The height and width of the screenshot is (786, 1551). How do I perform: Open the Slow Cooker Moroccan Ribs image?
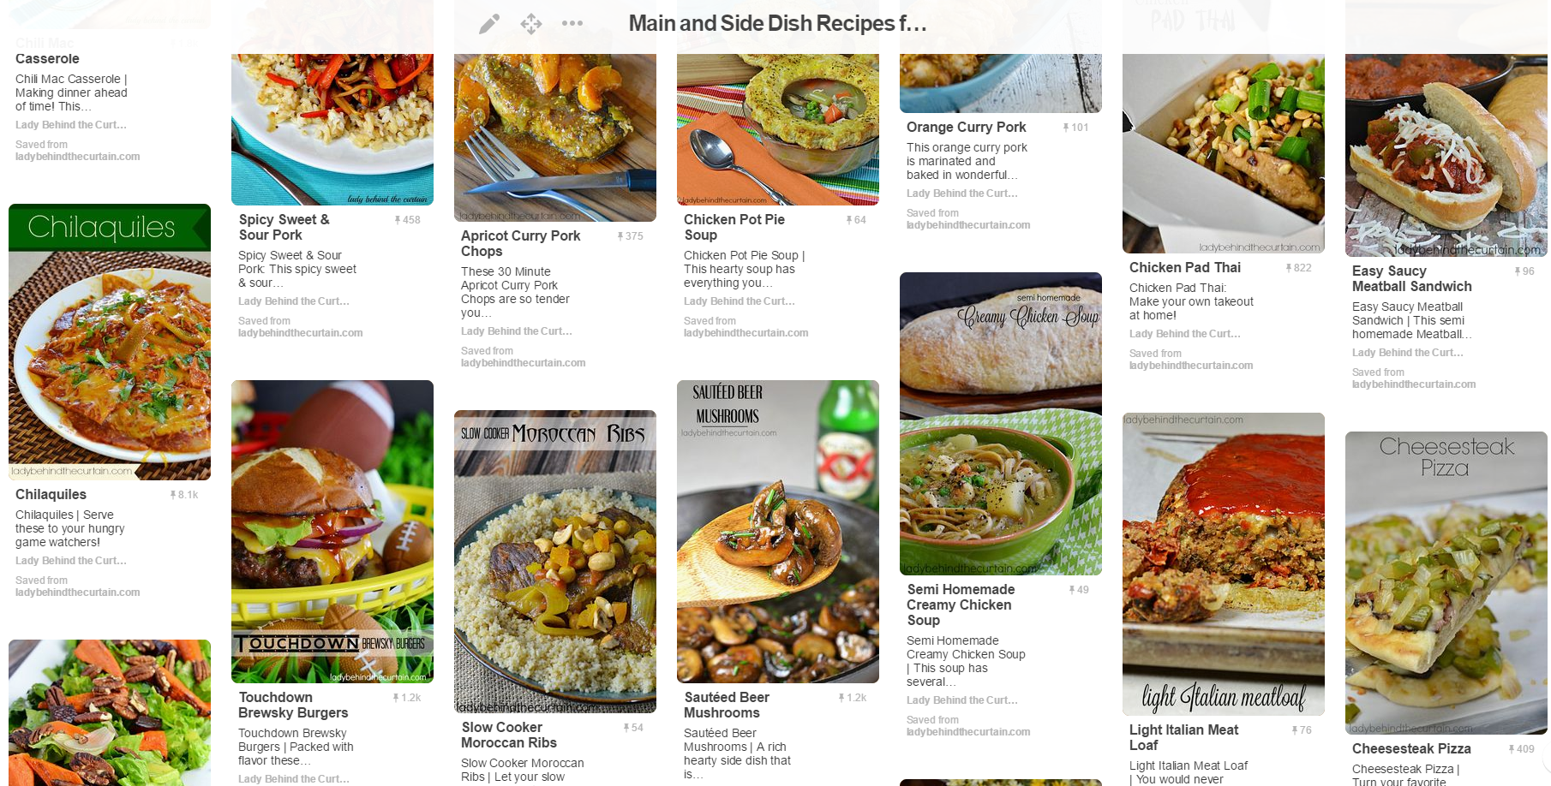[555, 562]
